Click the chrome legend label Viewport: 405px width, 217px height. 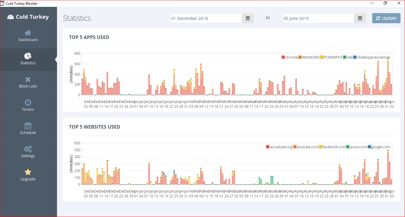pos(291,57)
